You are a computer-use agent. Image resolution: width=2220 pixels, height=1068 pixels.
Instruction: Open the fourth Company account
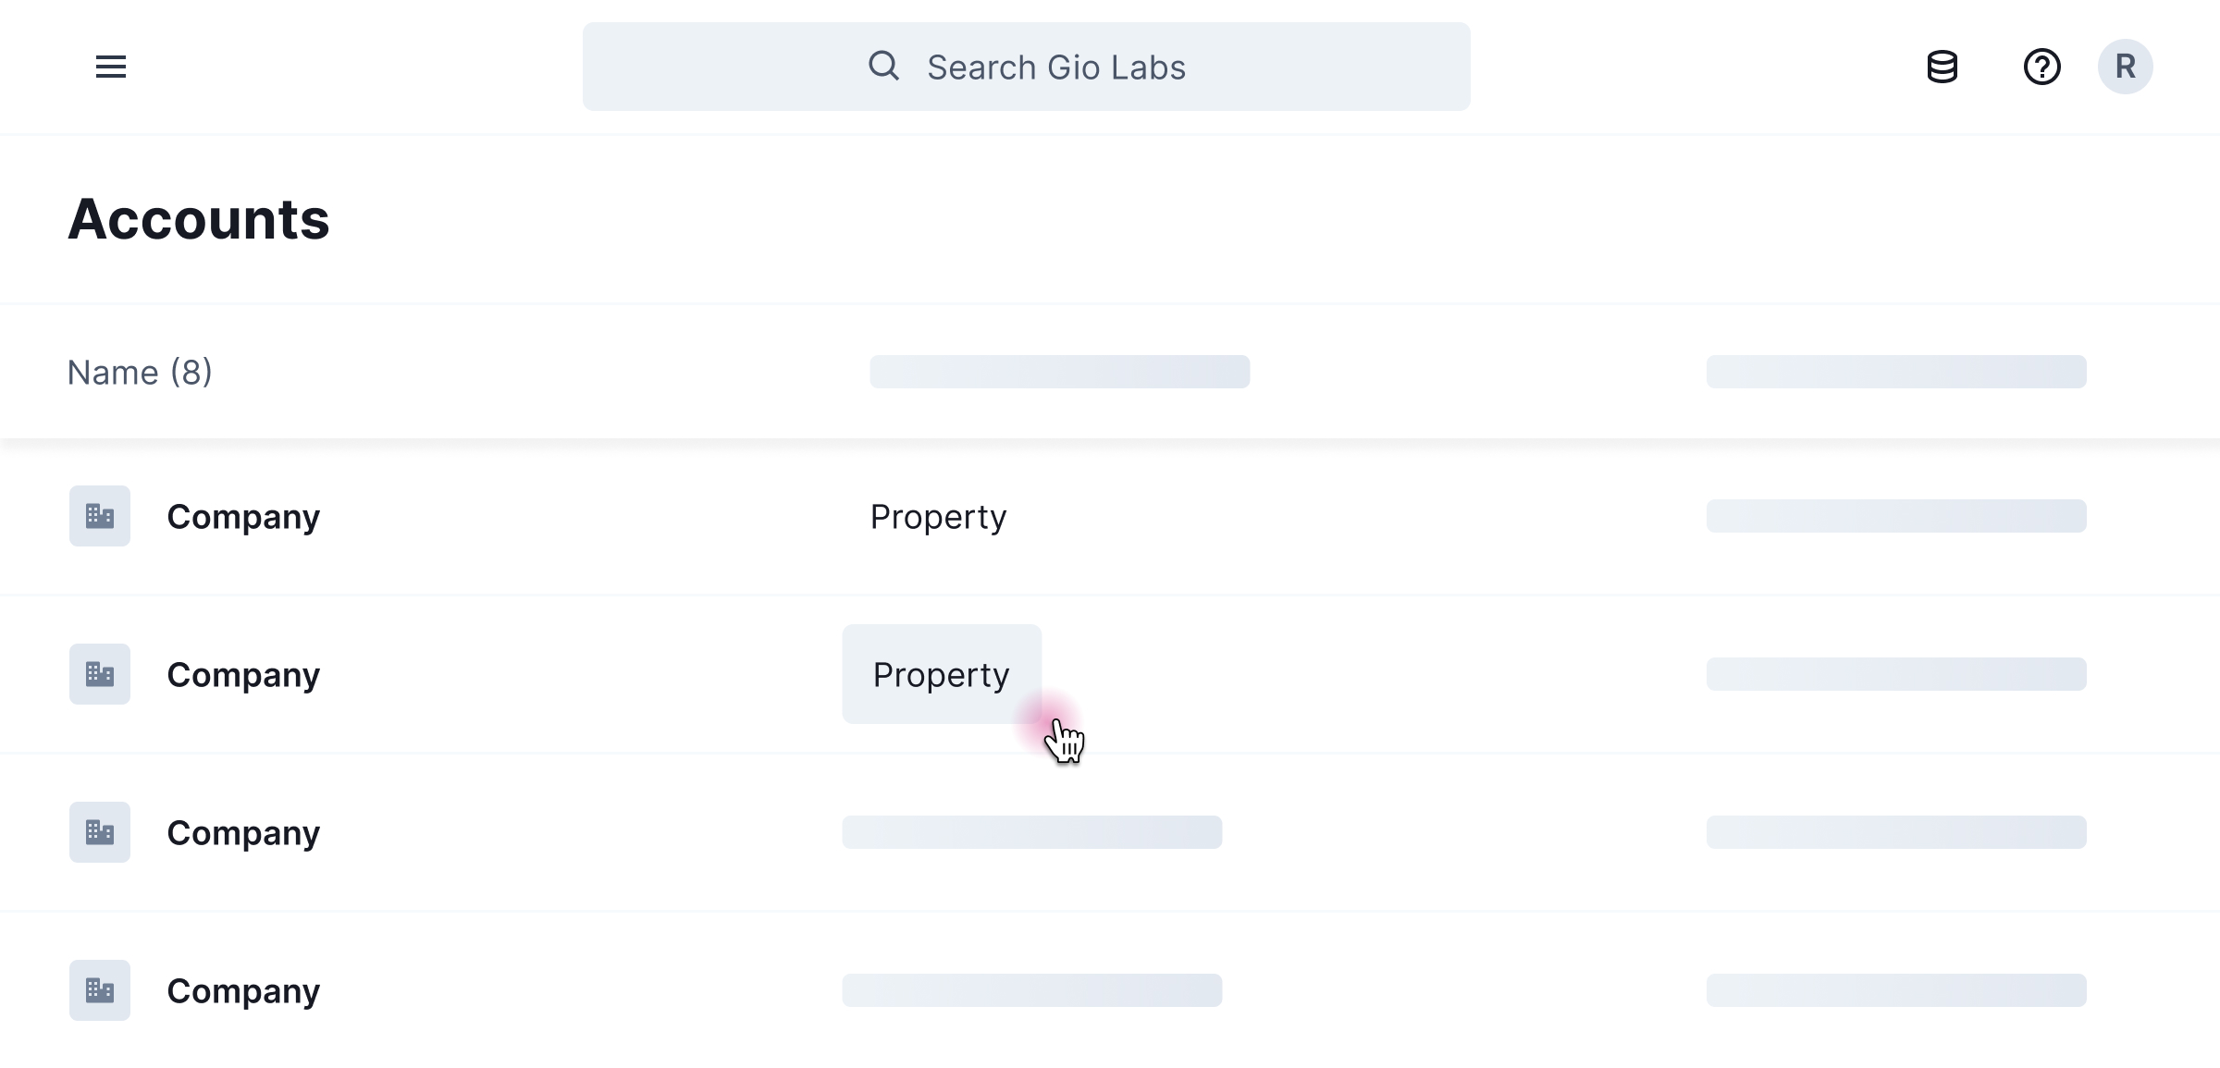243,990
